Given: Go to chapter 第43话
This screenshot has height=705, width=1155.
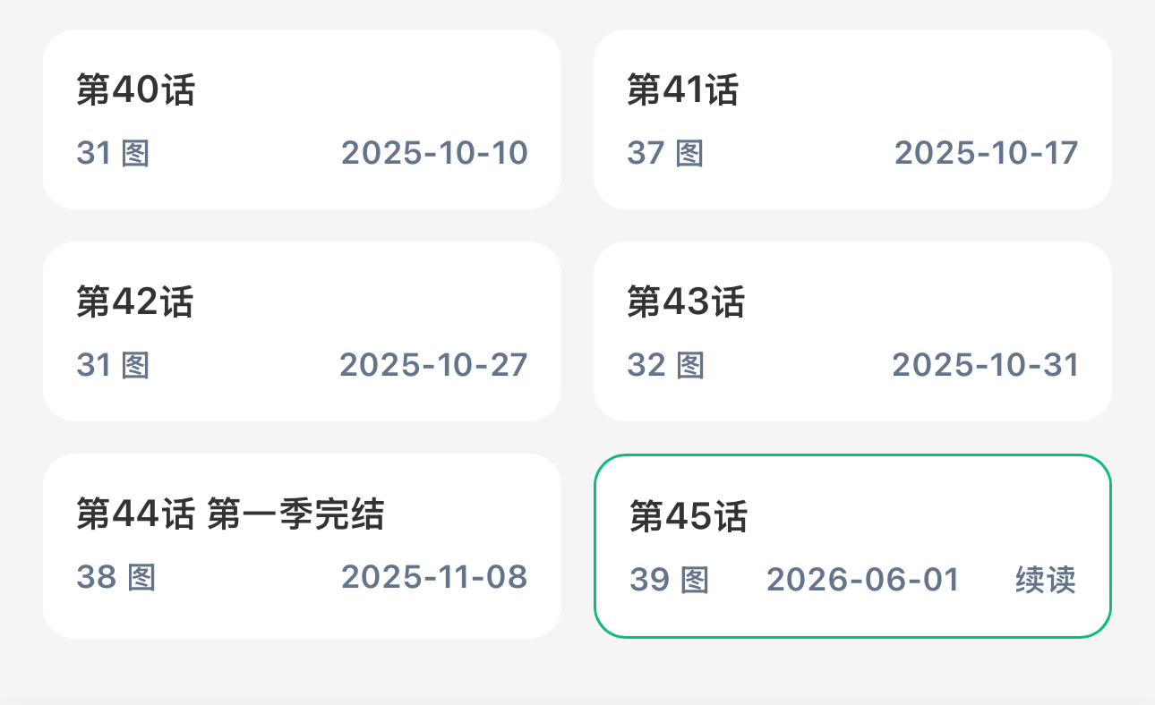Looking at the screenshot, I should click(852, 331).
